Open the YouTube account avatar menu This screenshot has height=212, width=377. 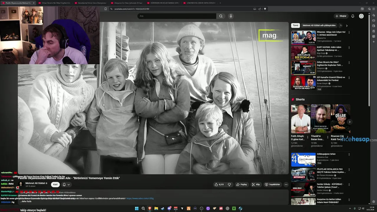[361, 16]
